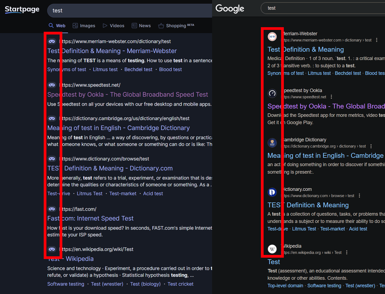
Task: Open Google's 'Test' Wikipedia result title
Action: coord(274,262)
